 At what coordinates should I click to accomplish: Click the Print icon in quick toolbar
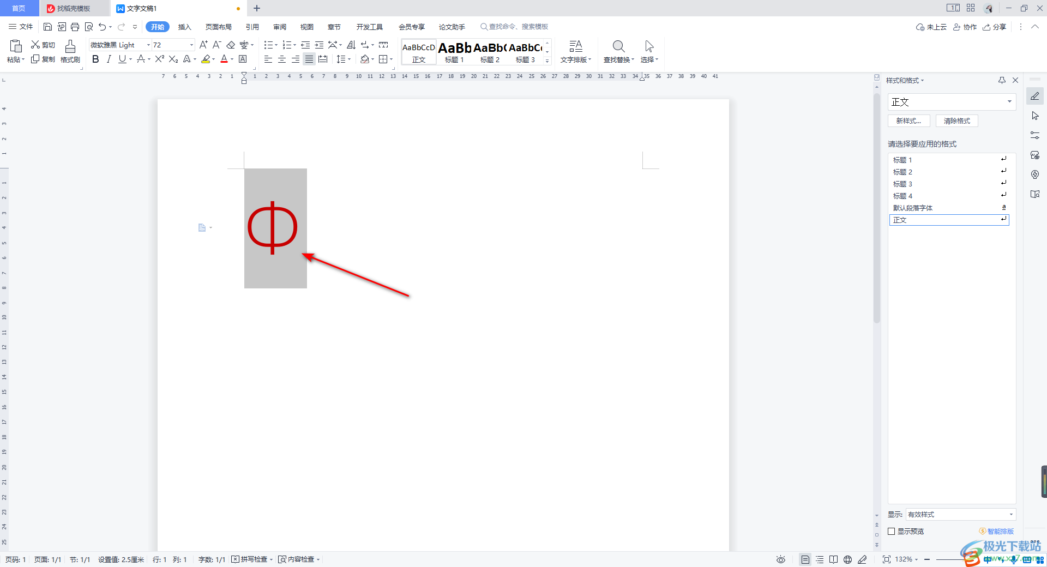pyautogui.click(x=75, y=27)
